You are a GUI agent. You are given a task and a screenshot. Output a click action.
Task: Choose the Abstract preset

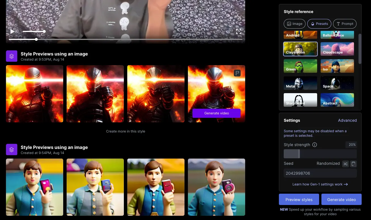(337, 100)
